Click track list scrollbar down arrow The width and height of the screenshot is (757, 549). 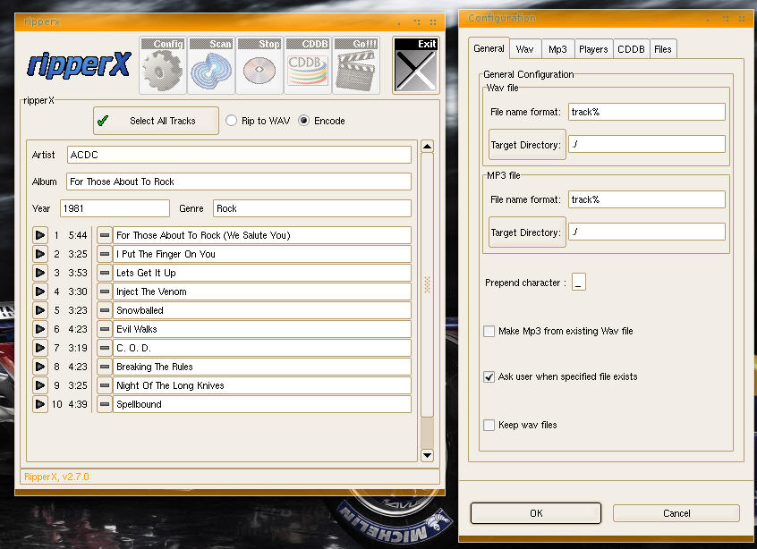pyautogui.click(x=427, y=455)
